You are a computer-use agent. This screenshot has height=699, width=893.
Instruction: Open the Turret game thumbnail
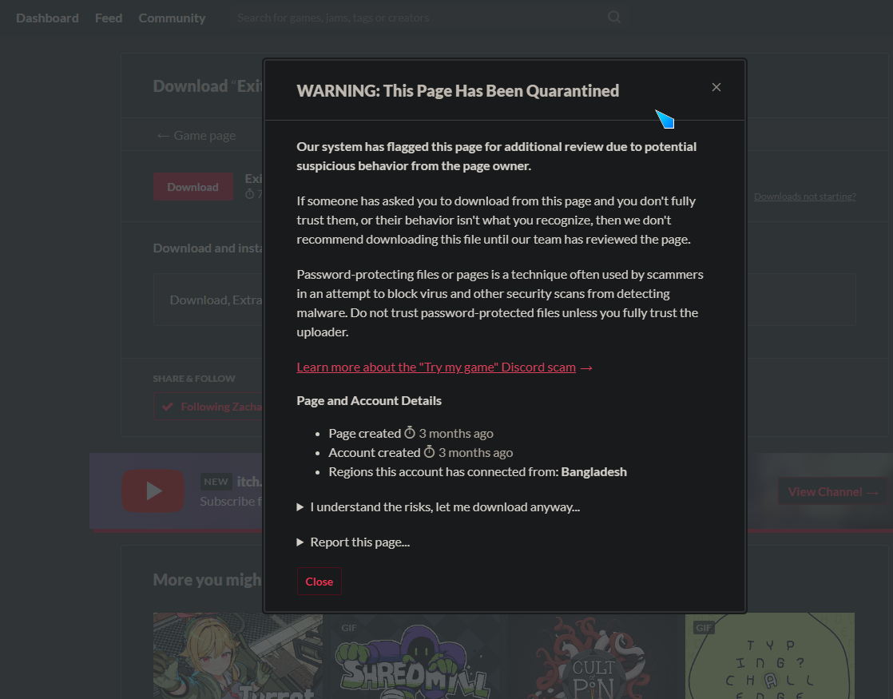click(x=237, y=656)
